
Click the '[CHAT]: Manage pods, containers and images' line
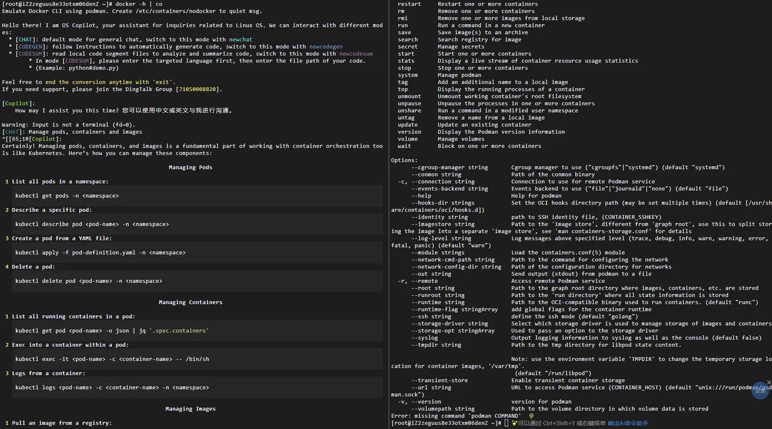72,132
